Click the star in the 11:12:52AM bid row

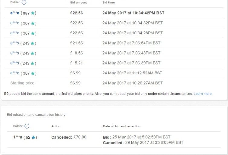[33, 73]
